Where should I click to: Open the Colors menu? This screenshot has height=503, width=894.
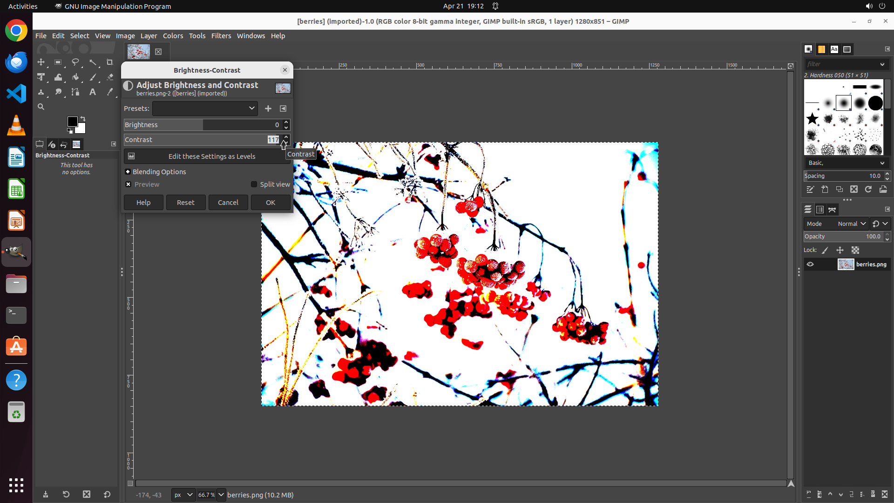tap(173, 36)
